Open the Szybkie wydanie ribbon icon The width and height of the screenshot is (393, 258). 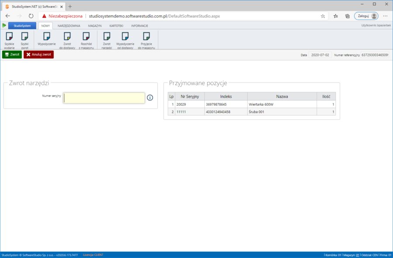(9, 40)
